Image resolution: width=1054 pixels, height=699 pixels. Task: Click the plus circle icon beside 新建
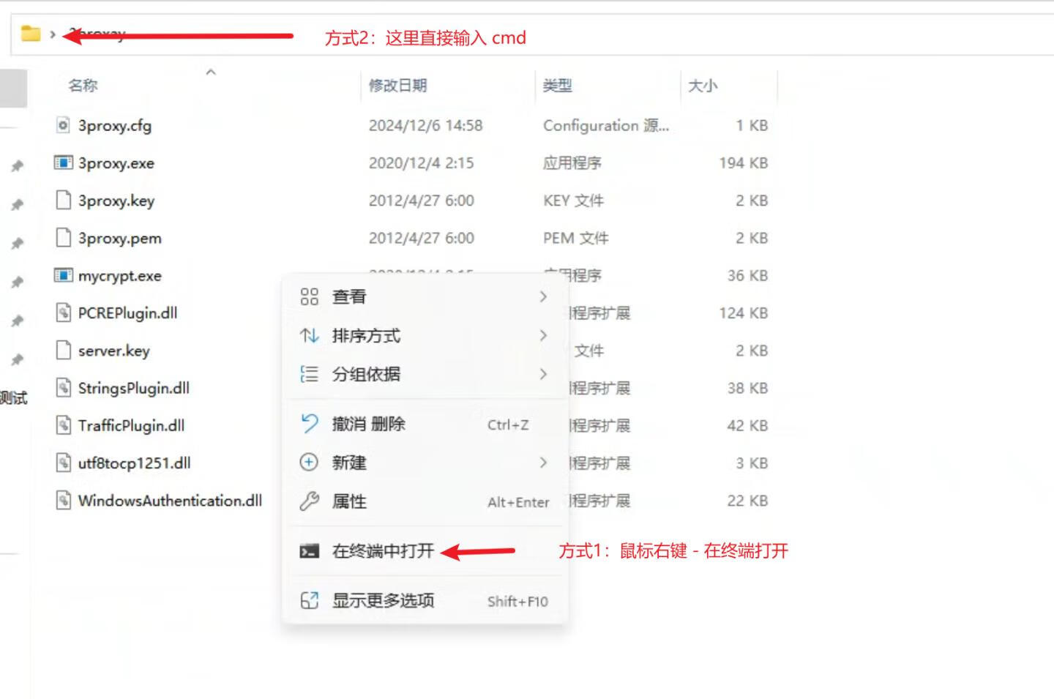click(x=310, y=463)
